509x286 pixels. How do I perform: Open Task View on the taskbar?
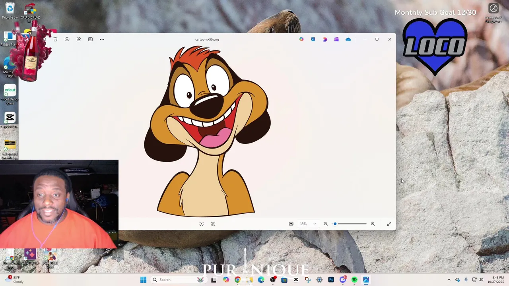click(214, 280)
